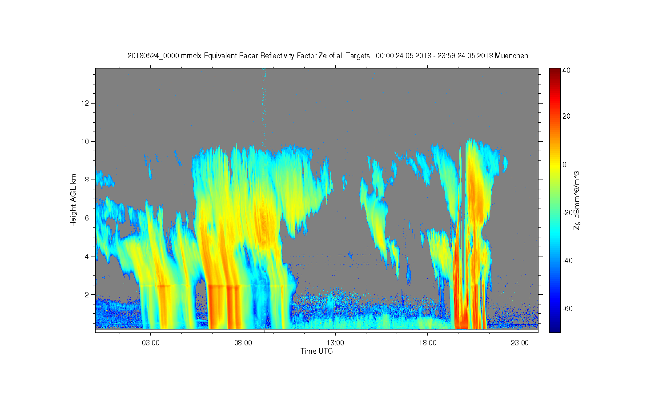Click the height tick label 8
Image resolution: width=667 pixels, height=400 pixels.
click(88, 180)
